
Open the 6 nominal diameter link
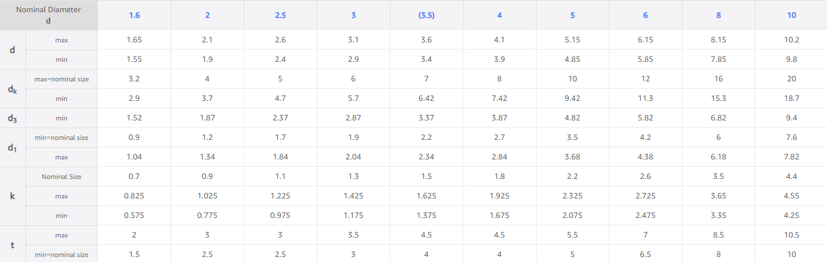point(646,15)
